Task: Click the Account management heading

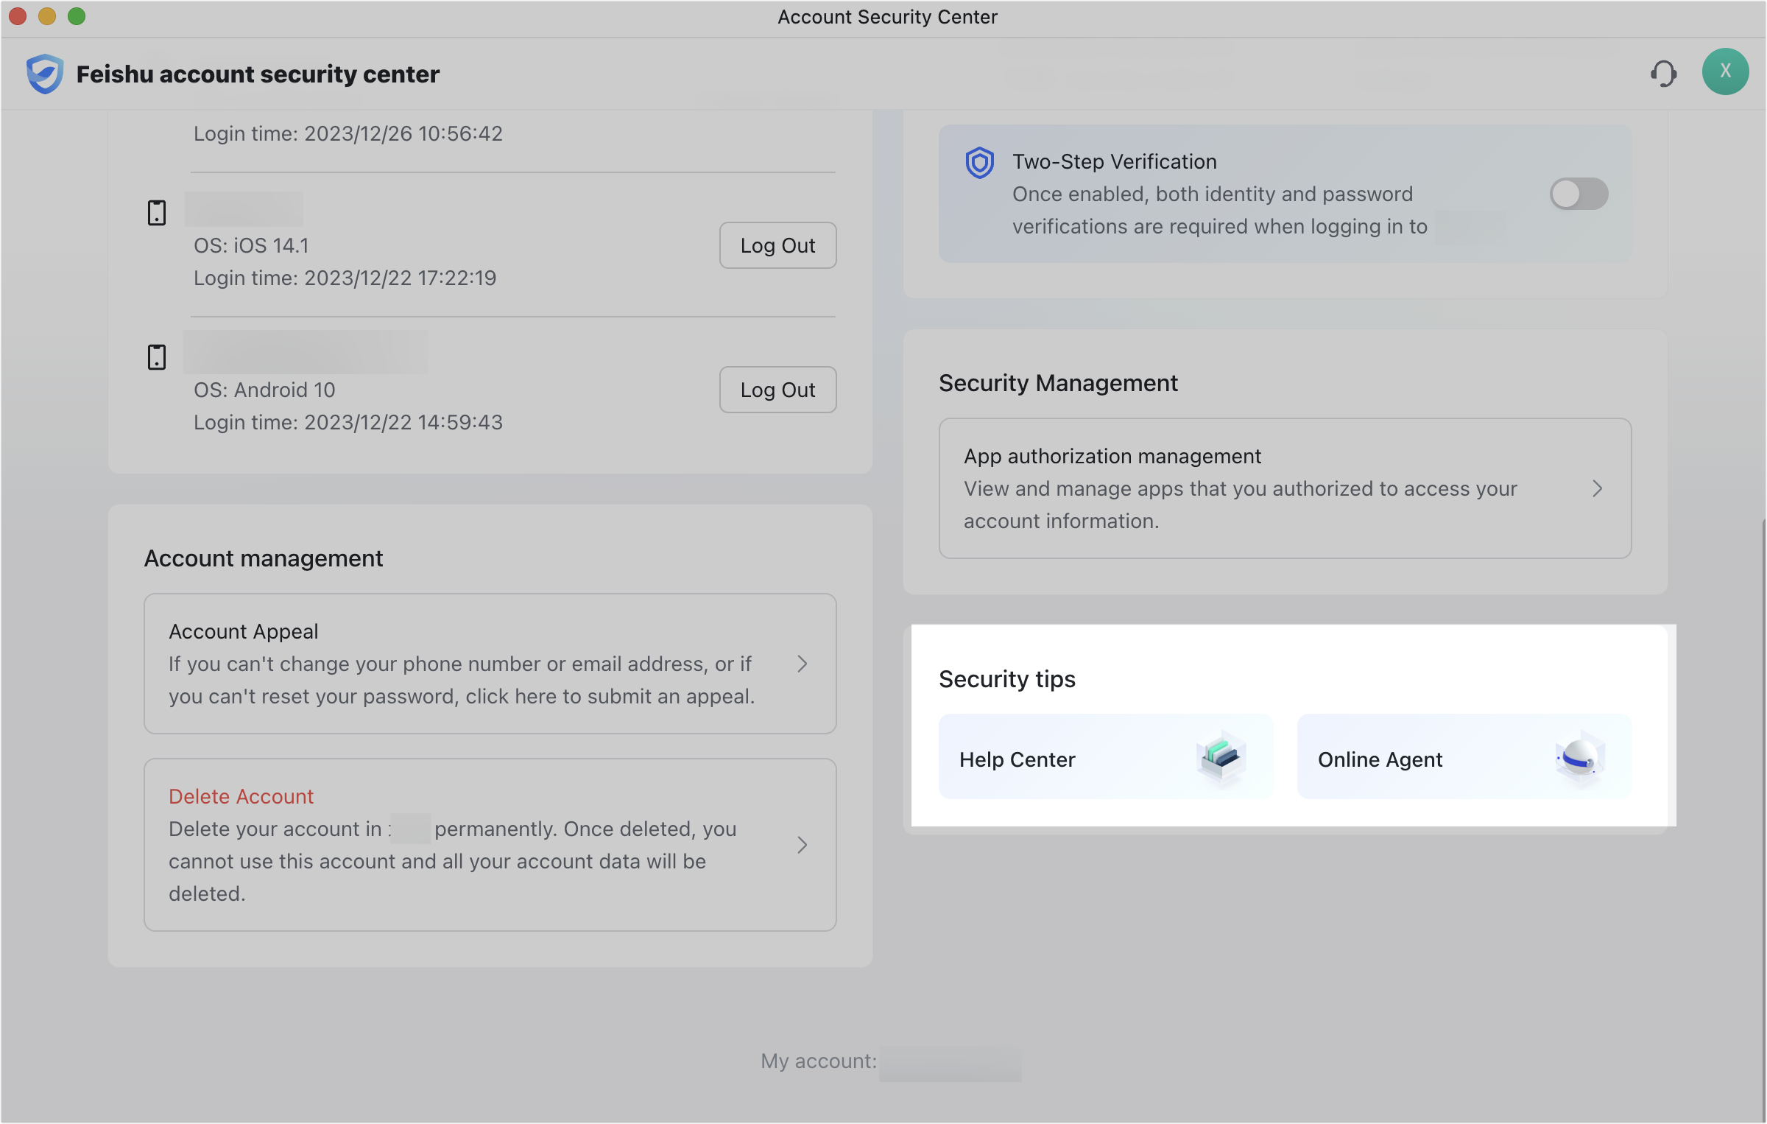Action: (264, 558)
